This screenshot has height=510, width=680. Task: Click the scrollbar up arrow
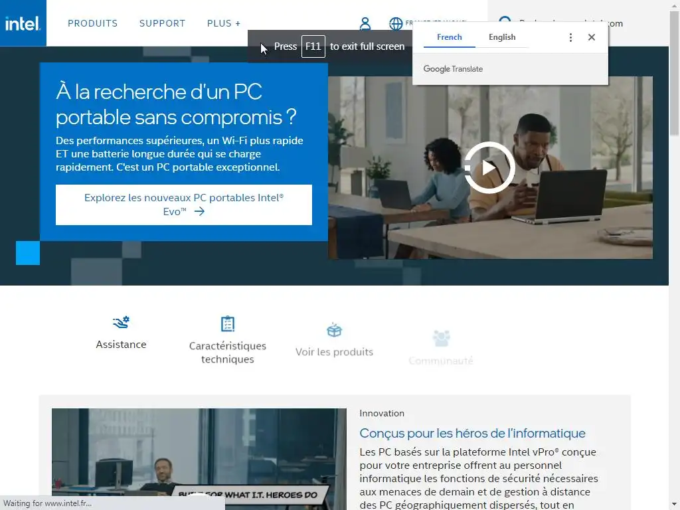pos(675,5)
